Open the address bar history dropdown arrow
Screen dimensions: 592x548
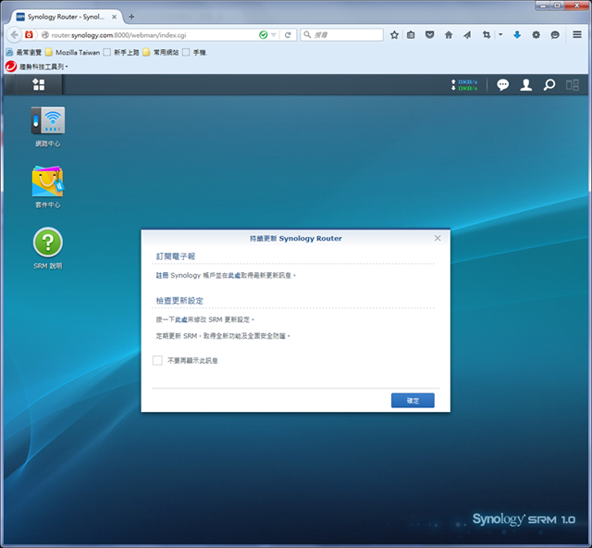pyautogui.click(x=274, y=35)
